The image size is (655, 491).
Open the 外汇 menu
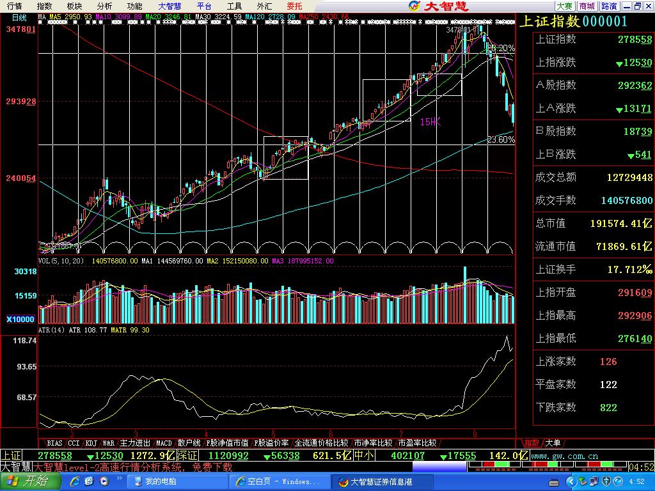pos(264,6)
